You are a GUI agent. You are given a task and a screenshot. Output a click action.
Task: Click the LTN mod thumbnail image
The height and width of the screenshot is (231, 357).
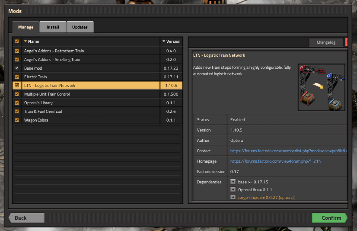[x=322, y=87]
